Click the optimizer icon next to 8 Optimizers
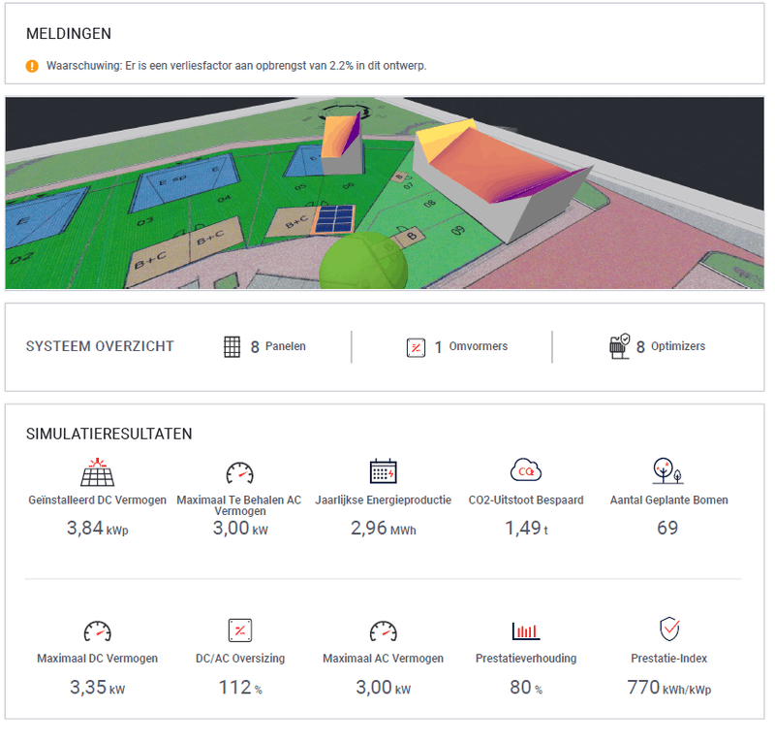This screenshot has height=742, width=775. click(619, 346)
